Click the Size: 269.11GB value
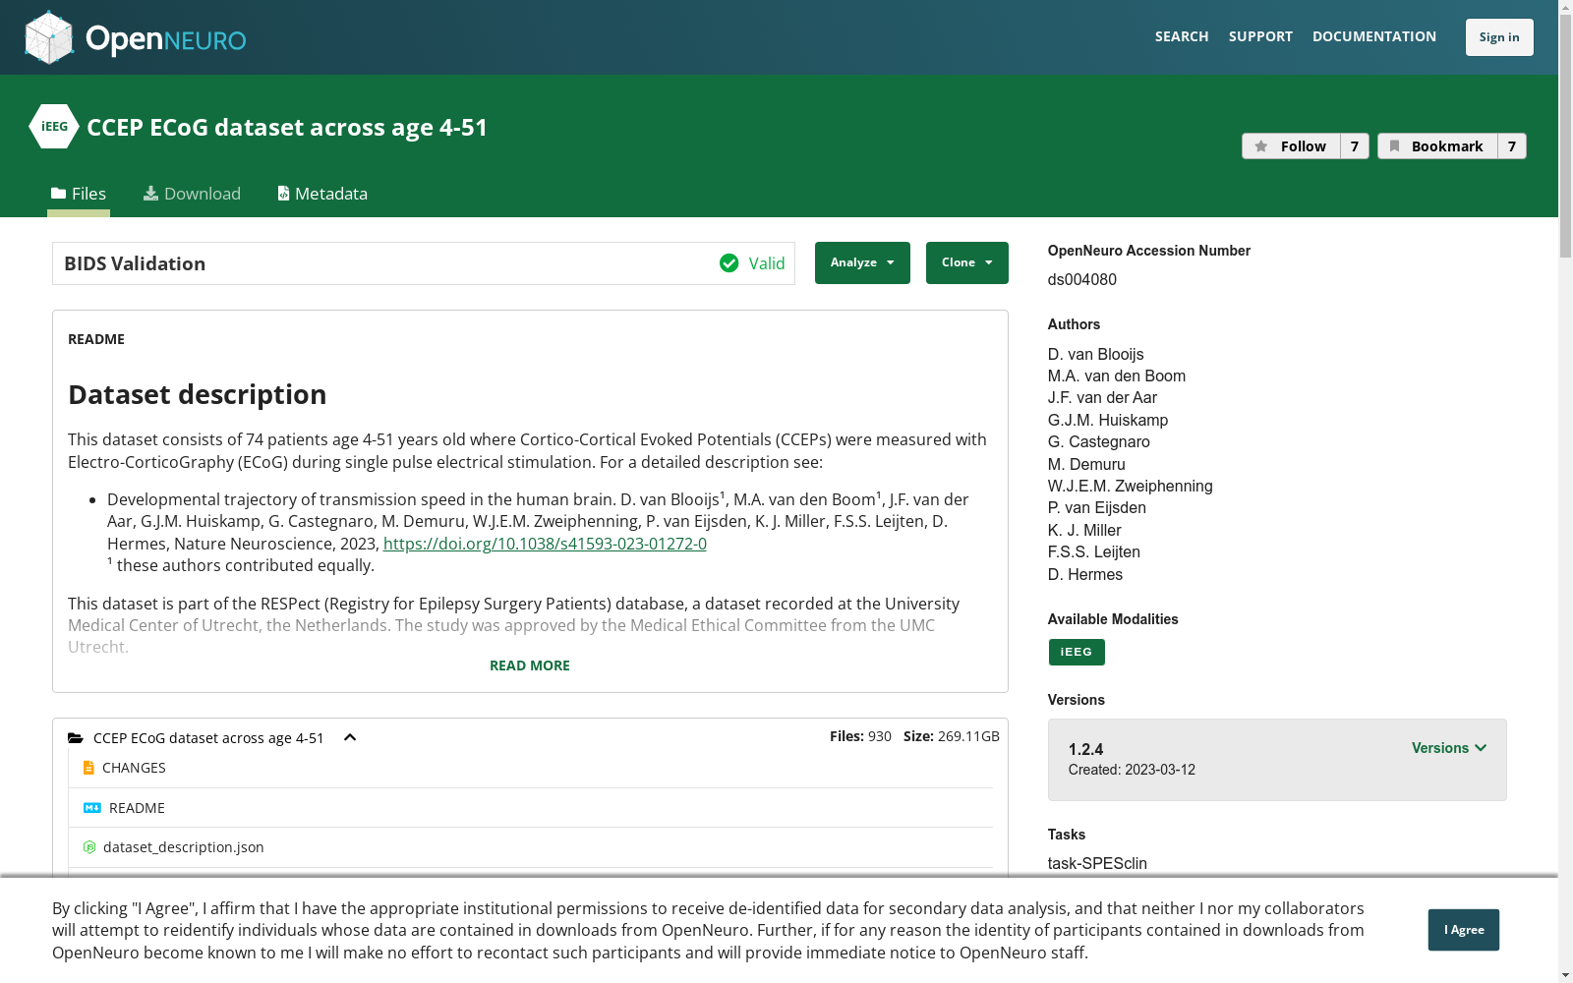Viewport: 1573px width, 983px height. tap(952, 736)
